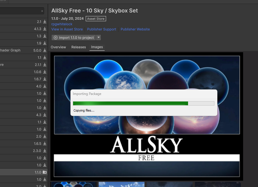258x187 pixels.
Task: Clear the search field with the x icon
Action: tap(42, 11)
